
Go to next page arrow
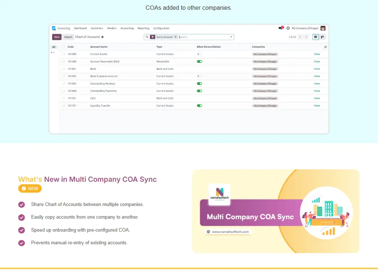click(x=306, y=37)
